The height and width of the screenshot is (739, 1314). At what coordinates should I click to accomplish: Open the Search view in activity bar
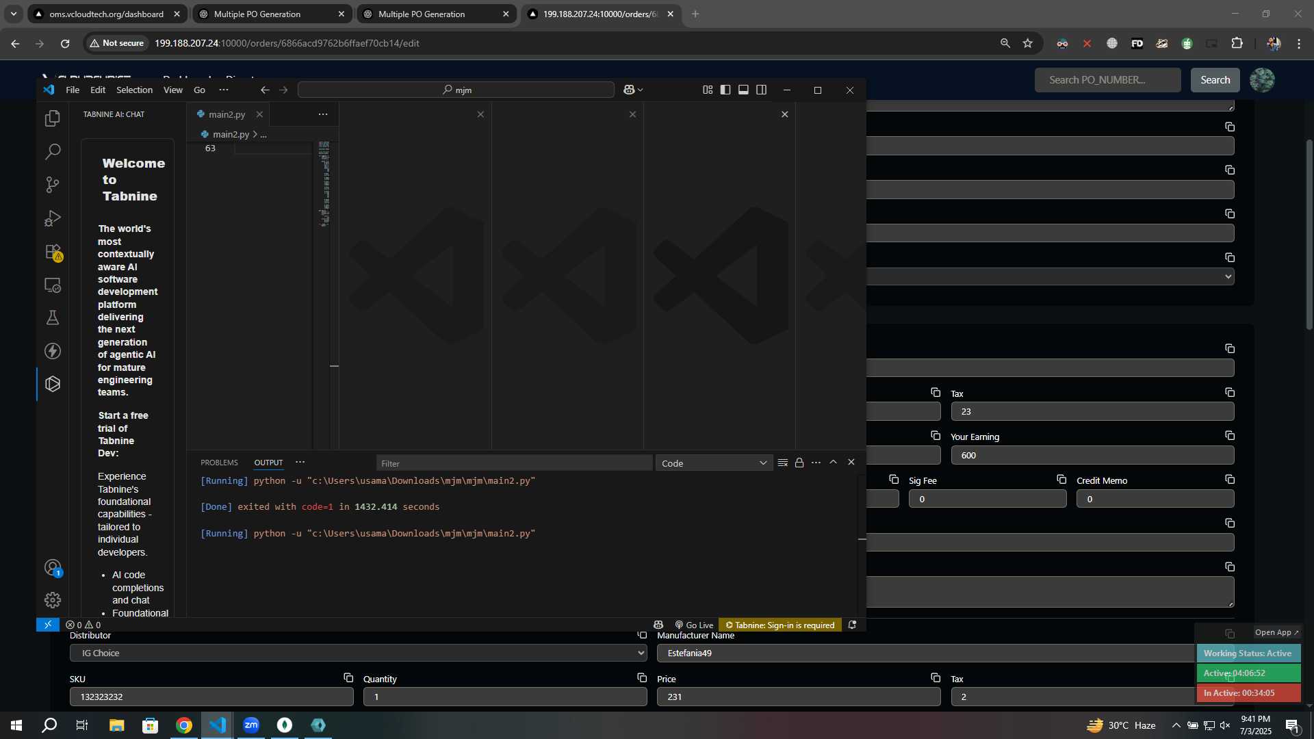(x=53, y=151)
